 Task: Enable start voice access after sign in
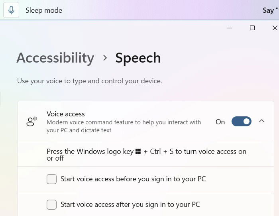51,204
